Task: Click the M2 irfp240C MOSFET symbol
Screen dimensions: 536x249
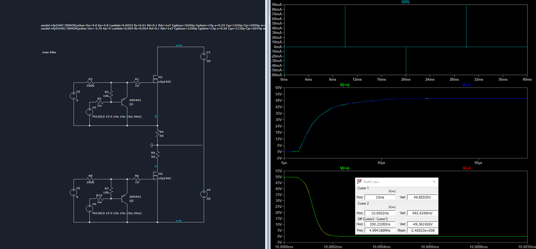Action: pos(155,176)
